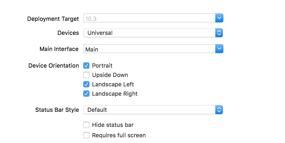Expand the Main Interface dropdown arrow

click(219, 49)
